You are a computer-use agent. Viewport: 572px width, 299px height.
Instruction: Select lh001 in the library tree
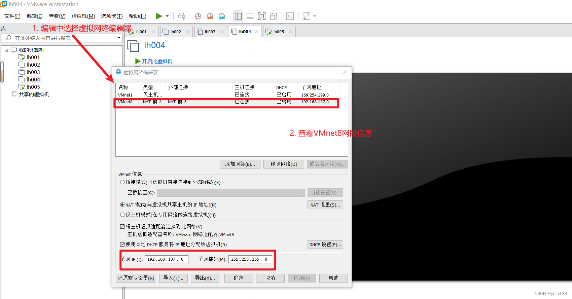point(33,58)
